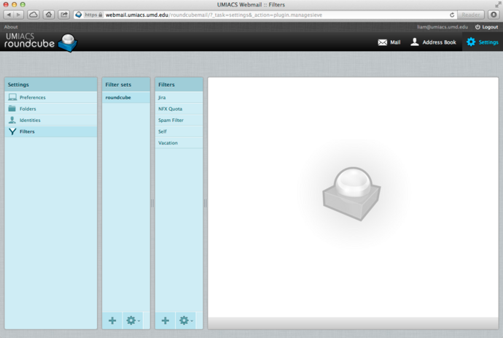Open the About link
Screen dimensions: 503x338
(x=11, y=27)
